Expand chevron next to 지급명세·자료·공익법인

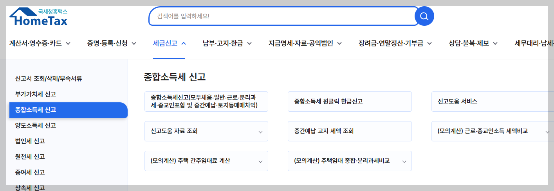click(x=339, y=43)
